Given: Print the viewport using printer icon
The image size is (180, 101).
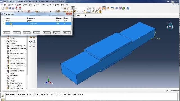Looking at the screenshot, I should pos(13,8).
